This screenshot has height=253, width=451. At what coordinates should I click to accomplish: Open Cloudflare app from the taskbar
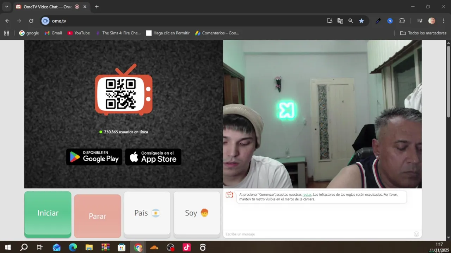point(154,247)
